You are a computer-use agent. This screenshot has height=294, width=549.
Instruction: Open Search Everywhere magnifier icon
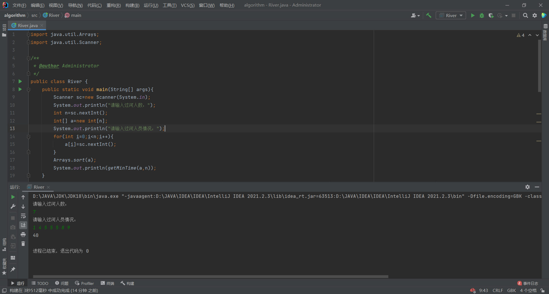pyautogui.click(x=525, y=15)
